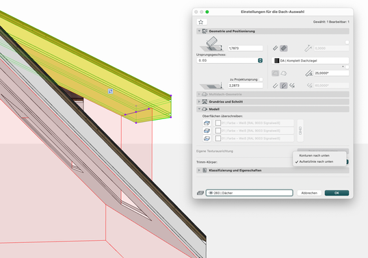Screen dimensions: 368x258
Task: Click the blue rotate marker on the yellow roof
Action: [110, 91]
